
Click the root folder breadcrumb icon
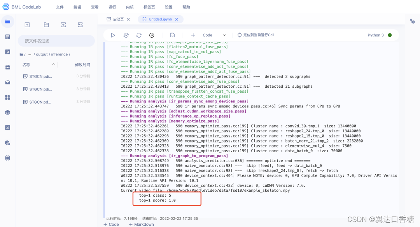(21, 55)
